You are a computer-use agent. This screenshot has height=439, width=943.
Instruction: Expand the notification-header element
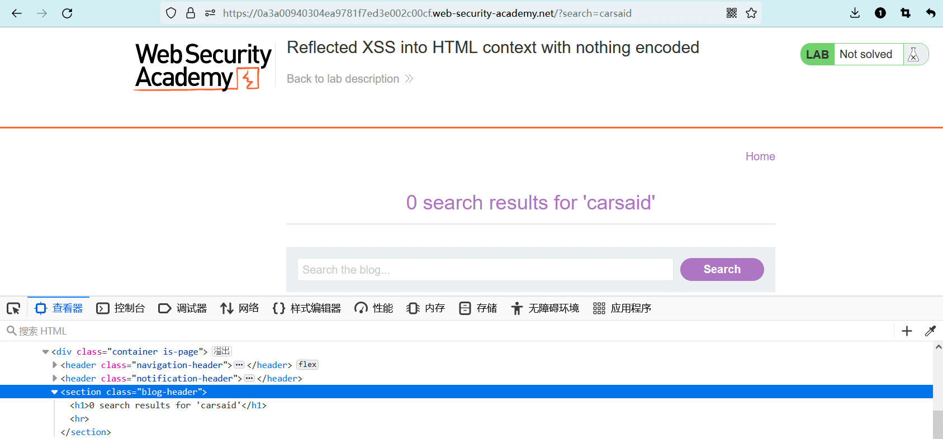point(55,379)
